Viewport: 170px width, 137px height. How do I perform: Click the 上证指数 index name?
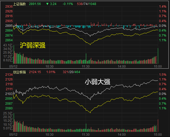(20, 4)
